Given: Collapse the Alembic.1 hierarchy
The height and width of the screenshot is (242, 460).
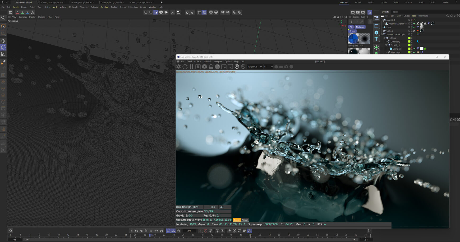Looking at the screenshot, I should click(381, 20).
